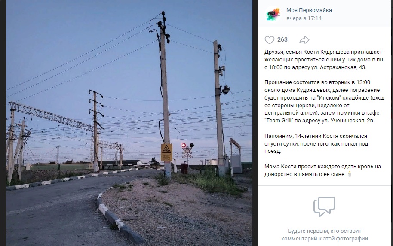Click the paragraph about Инском cemetery burial
The height and width of the screenshot is (246, 393).
click(x=324, y=101)
